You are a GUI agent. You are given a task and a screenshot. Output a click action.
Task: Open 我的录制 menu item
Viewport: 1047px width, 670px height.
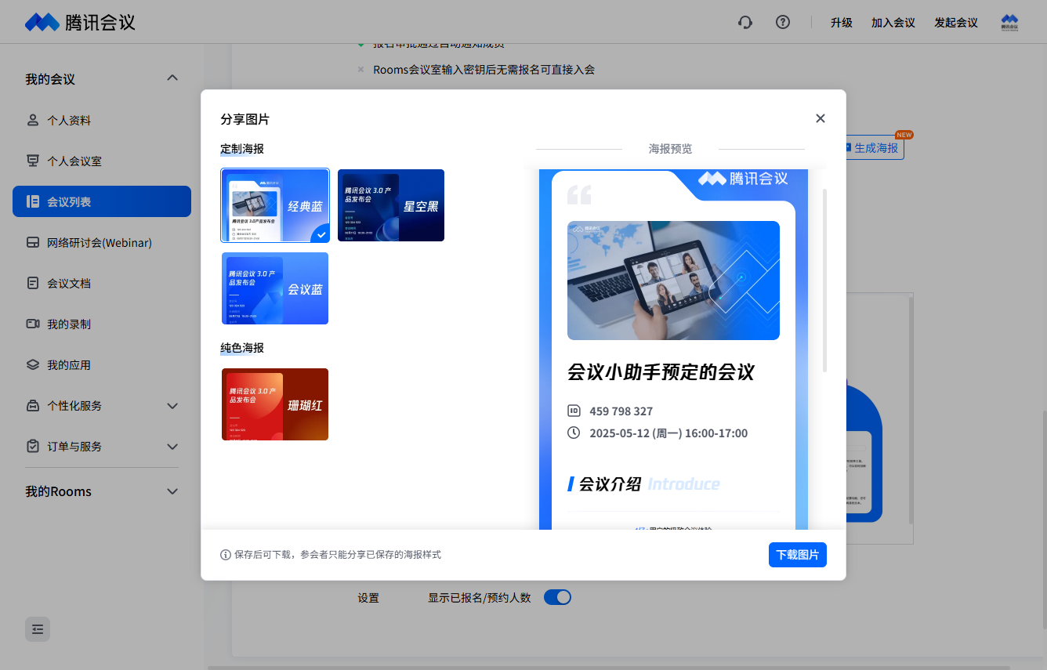tap(102, 324)
